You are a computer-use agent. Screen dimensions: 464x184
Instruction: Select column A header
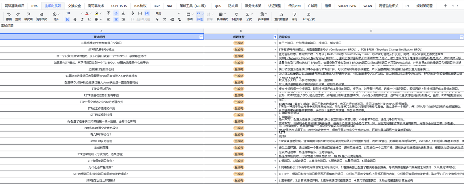pyautogui.click(x=101, y=31)
